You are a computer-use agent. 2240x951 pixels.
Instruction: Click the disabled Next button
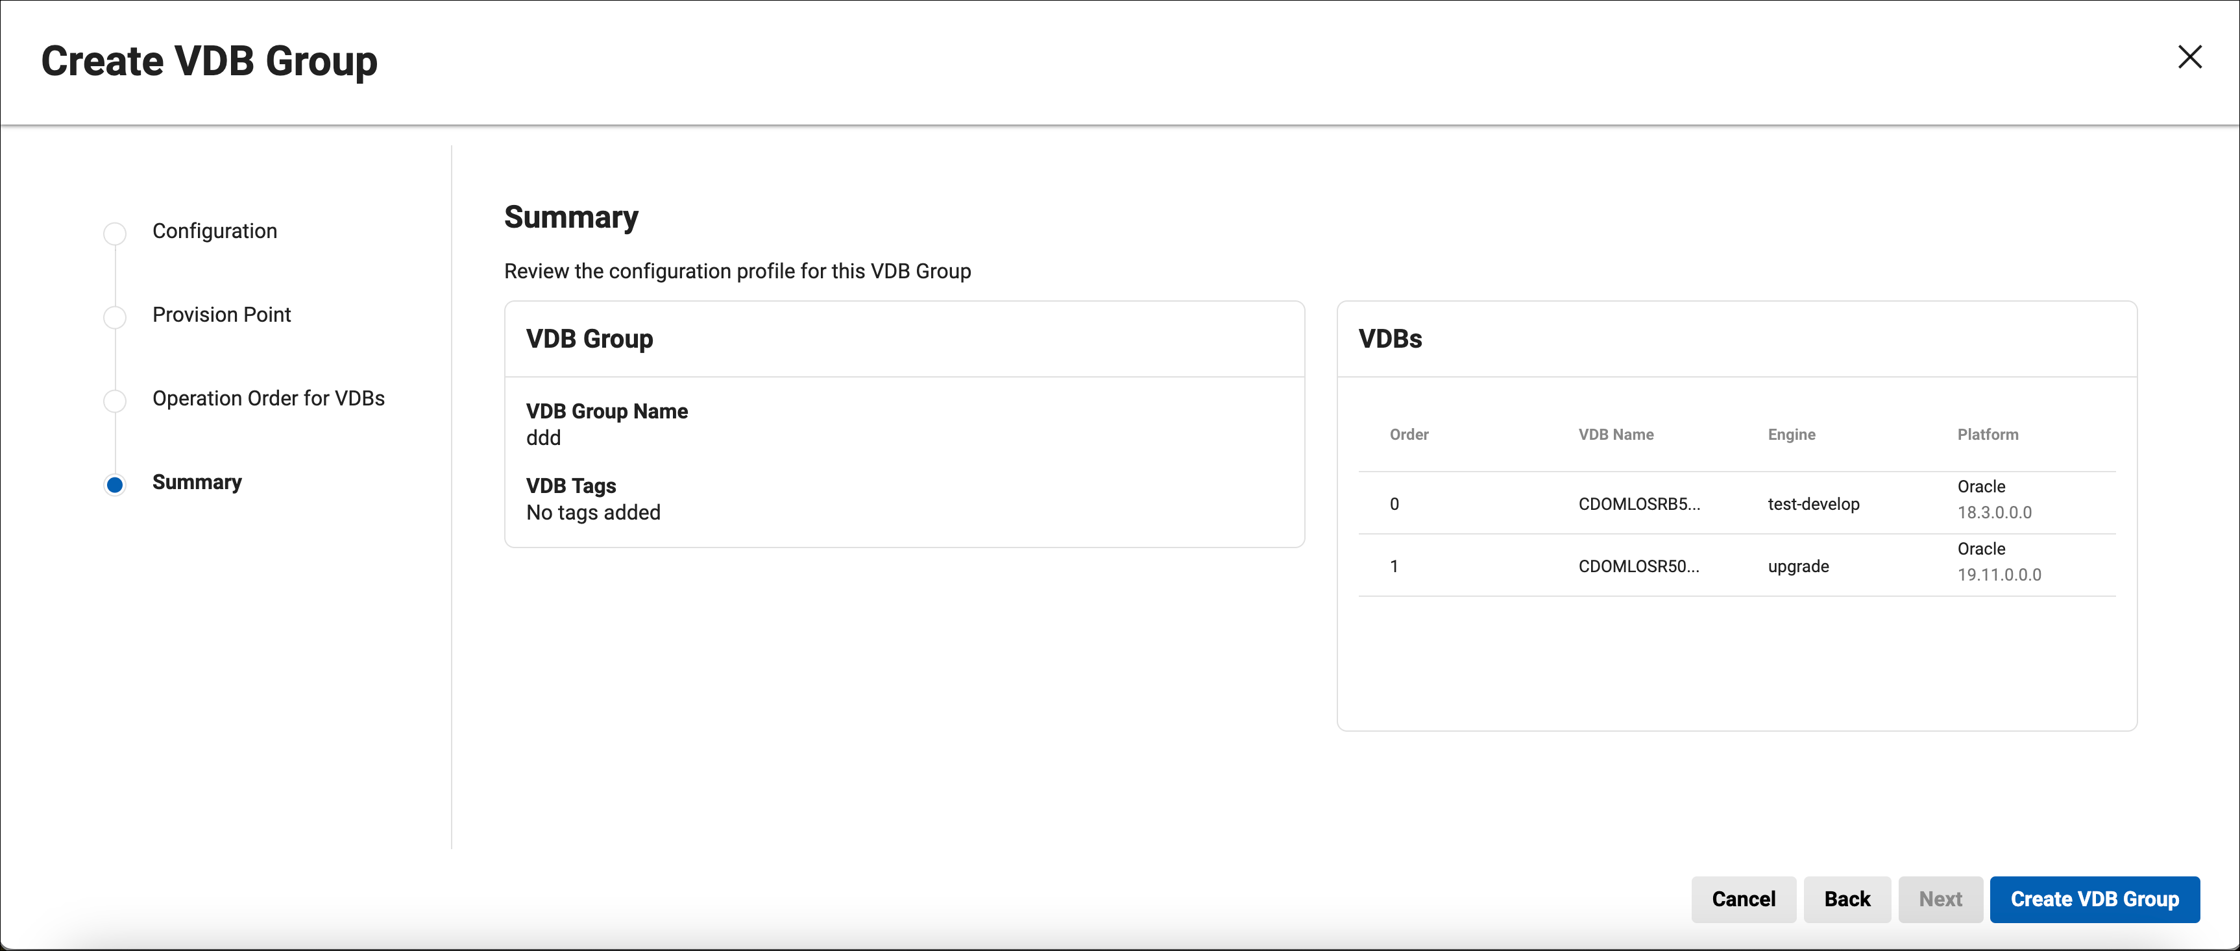pyautogui.click(x=1940, y=899)
